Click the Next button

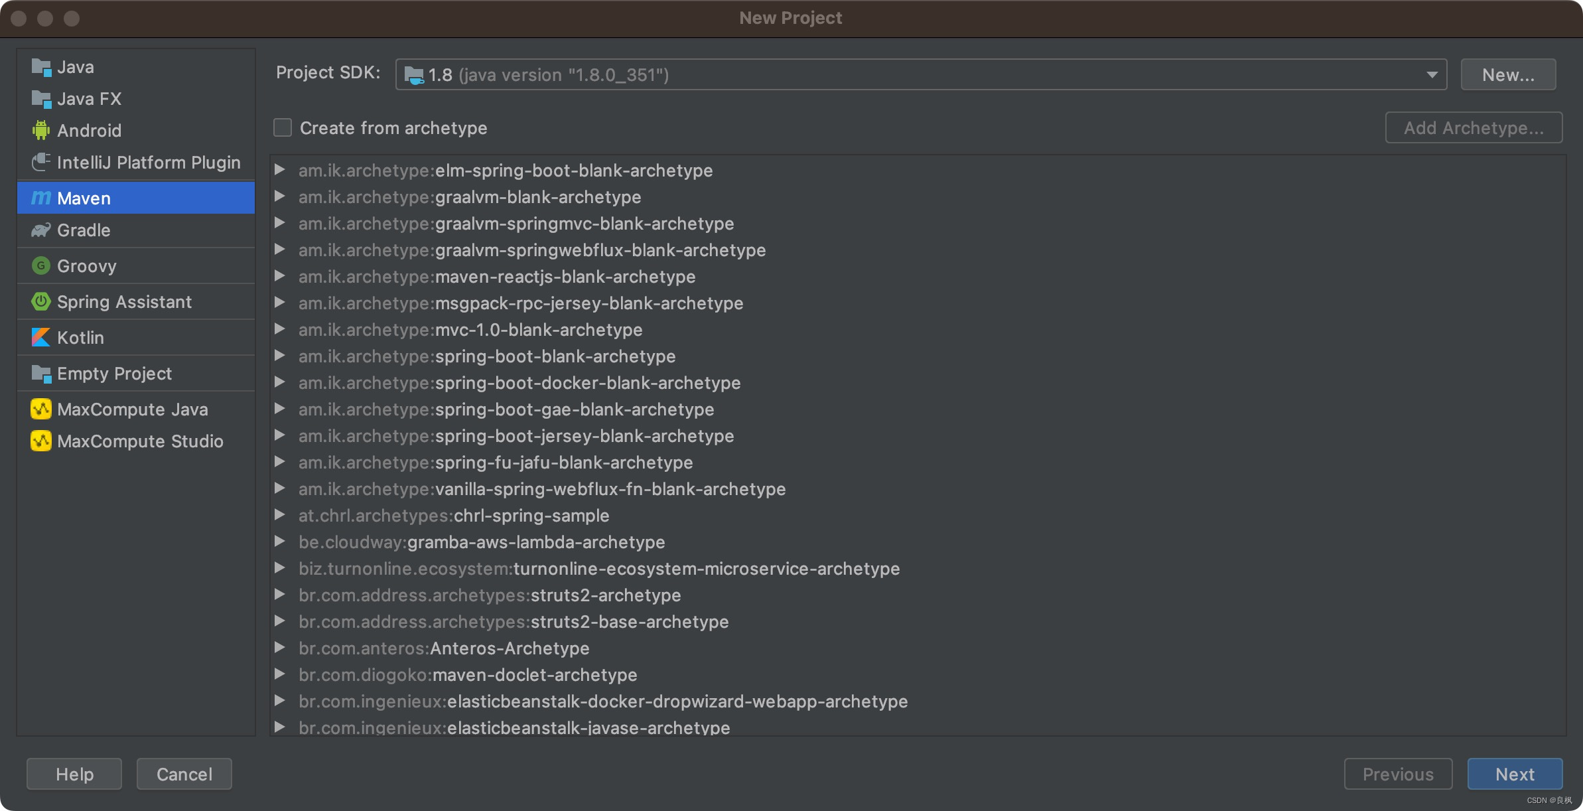[1514, 774]
